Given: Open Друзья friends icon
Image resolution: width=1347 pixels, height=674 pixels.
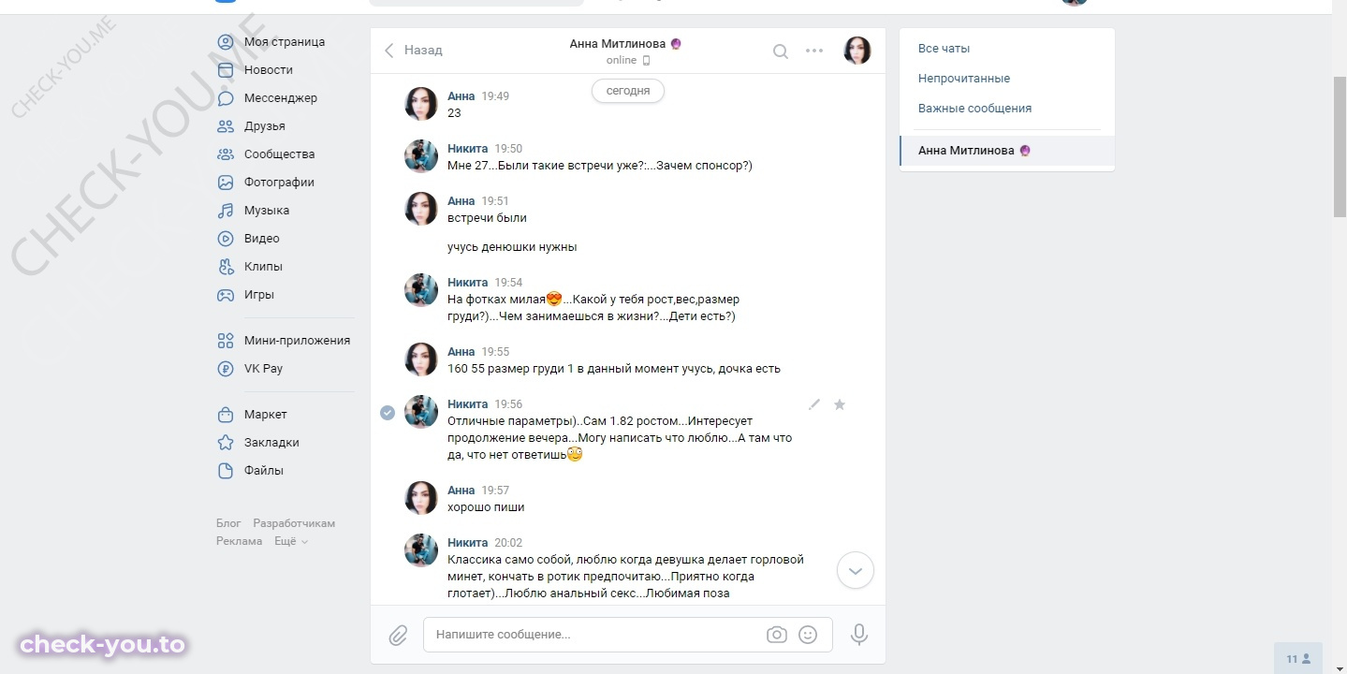Looking at the screenshot, I should [x=226, y=126].
